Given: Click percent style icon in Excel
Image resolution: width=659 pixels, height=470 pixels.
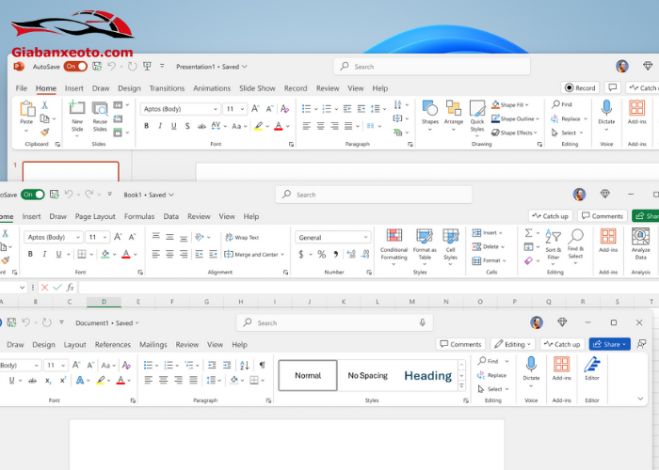Looking at the screenshot, I should tap(322, 255).
